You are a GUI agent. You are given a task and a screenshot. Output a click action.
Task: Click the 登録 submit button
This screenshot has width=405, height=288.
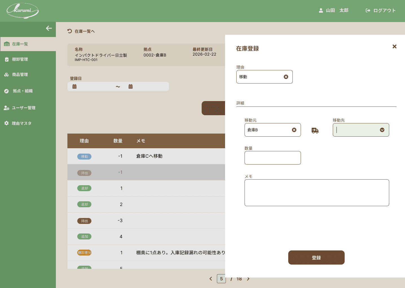316,258
